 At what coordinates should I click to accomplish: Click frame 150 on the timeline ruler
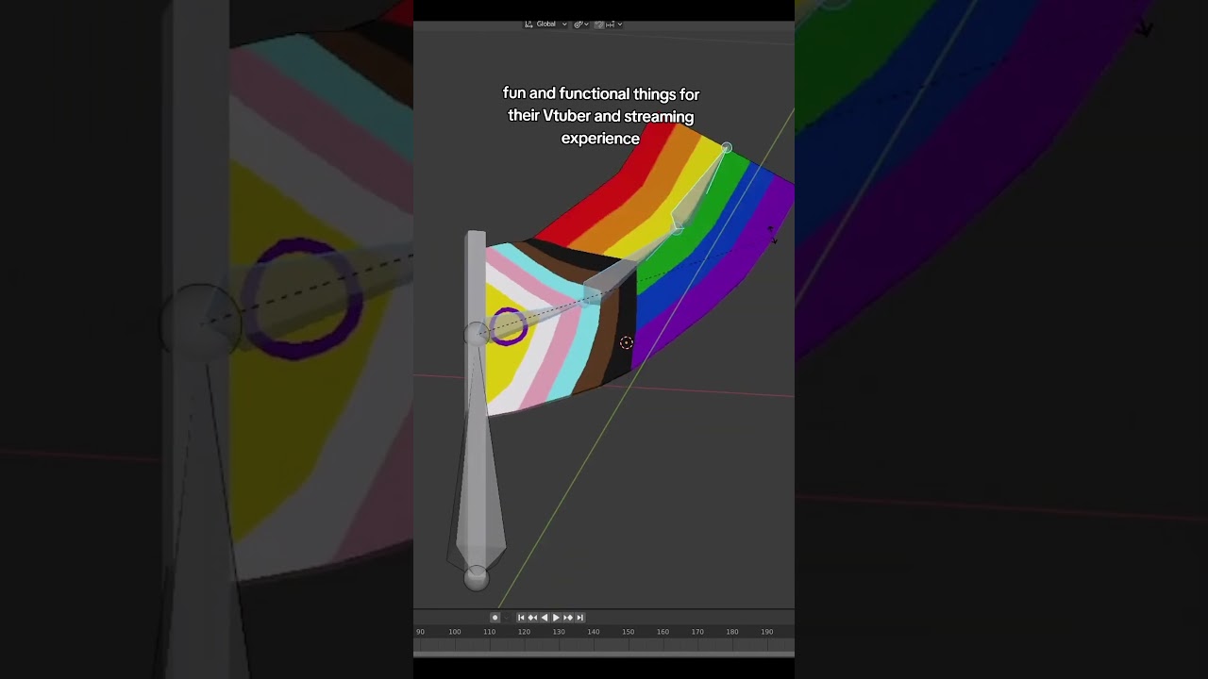pyautogui.click(x=628, y=632)
